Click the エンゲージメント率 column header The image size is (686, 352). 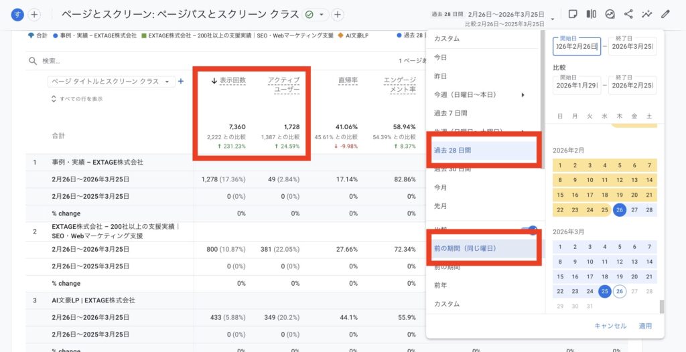399,85
